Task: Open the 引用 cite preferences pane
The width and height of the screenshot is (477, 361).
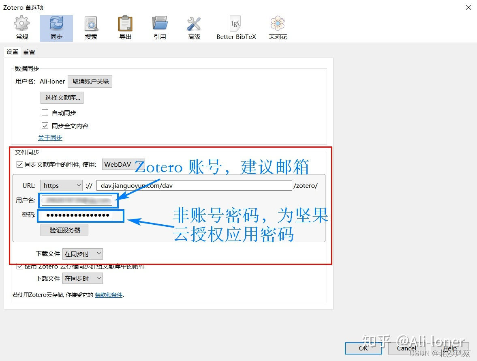Action: point(160,28)
